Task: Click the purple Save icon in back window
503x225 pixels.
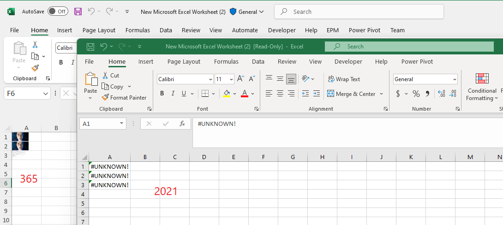Action: 78,12
